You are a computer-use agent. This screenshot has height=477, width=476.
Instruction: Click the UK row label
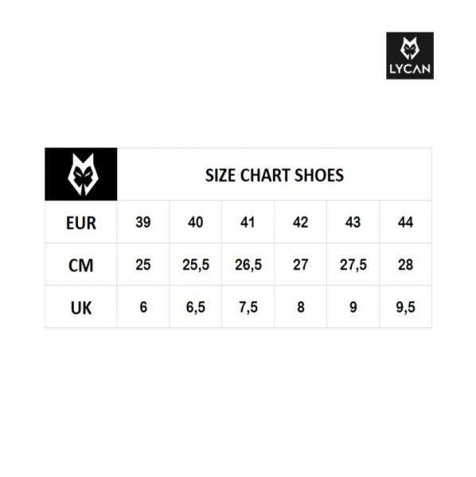[81, 307]
